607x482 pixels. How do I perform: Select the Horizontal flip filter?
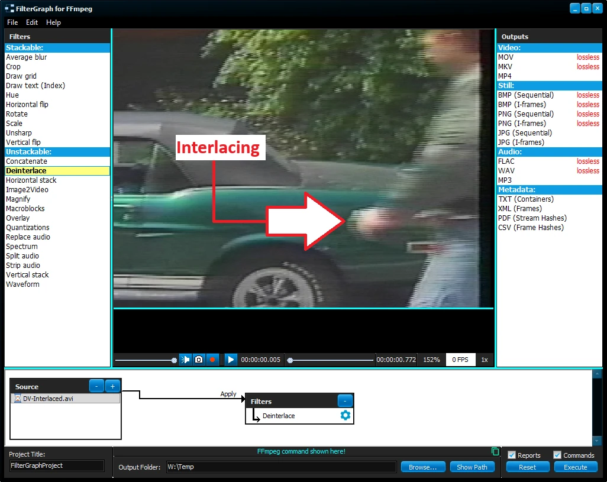(x=57, y=105)
